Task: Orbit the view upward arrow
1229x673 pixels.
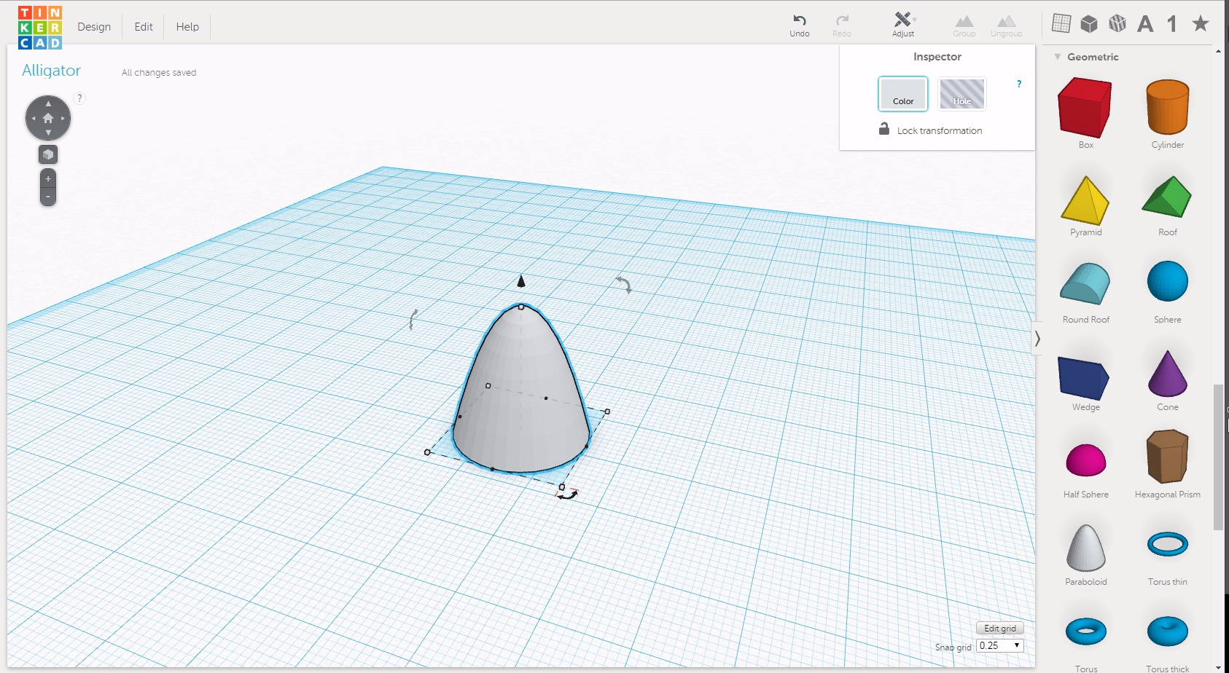Action: click(x=48, y=103)
